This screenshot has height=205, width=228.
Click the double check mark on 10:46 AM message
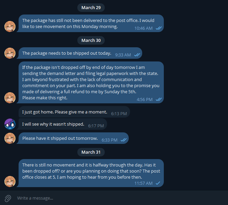(x=159, y=28)
